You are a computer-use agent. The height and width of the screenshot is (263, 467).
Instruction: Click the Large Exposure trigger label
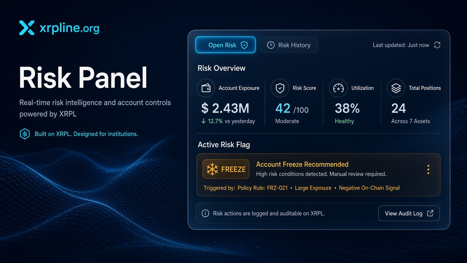point(313,188)
